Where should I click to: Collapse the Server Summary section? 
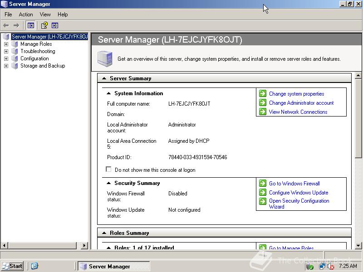click(x=104, y=78)
